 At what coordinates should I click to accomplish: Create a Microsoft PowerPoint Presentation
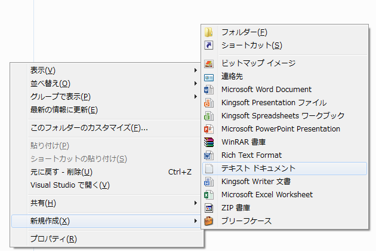click(x=285, y=129)
